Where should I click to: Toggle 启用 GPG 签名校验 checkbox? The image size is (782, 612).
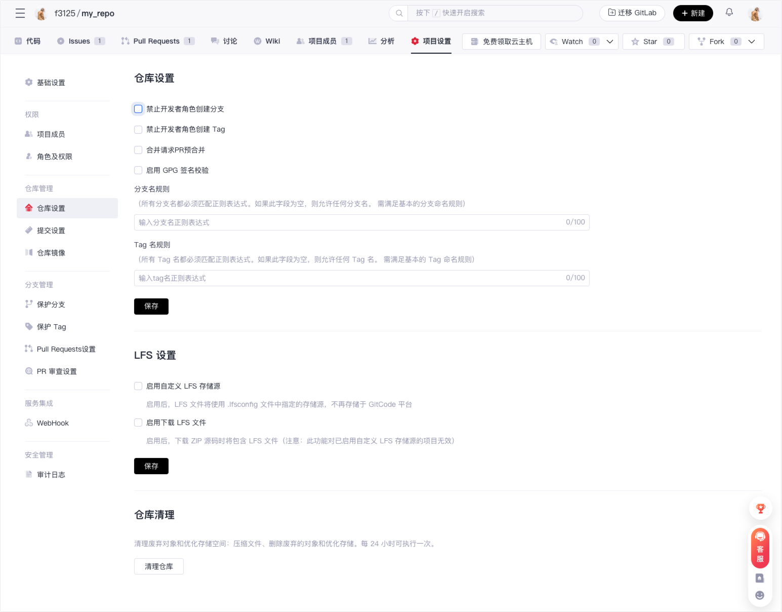(x=138, y=170)
